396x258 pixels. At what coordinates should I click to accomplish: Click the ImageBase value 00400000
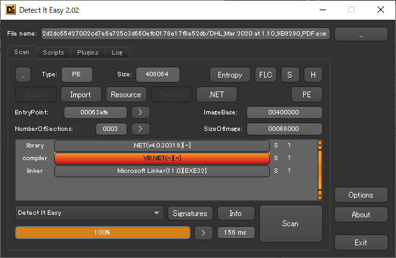pos(285,112)
